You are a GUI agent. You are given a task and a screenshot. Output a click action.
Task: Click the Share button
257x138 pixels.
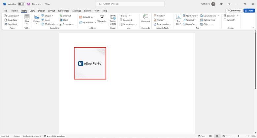[249, 11]
